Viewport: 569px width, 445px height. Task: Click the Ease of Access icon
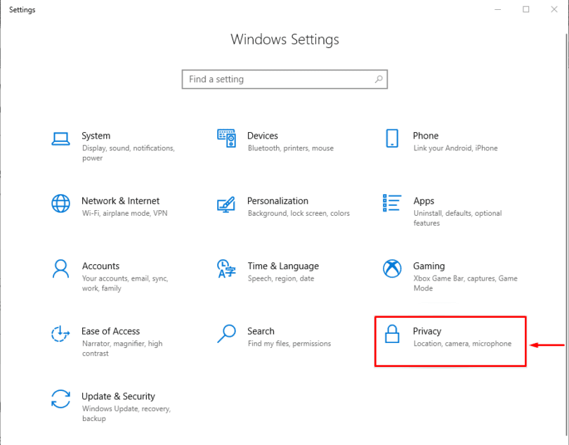pos(60,333)
